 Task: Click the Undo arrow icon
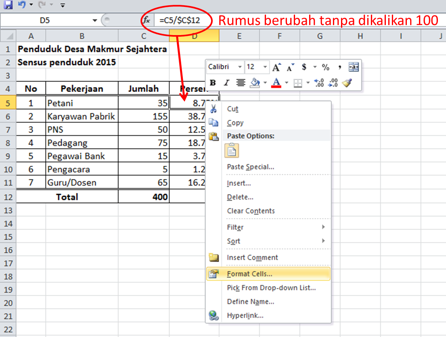click(x=22, y=4)
